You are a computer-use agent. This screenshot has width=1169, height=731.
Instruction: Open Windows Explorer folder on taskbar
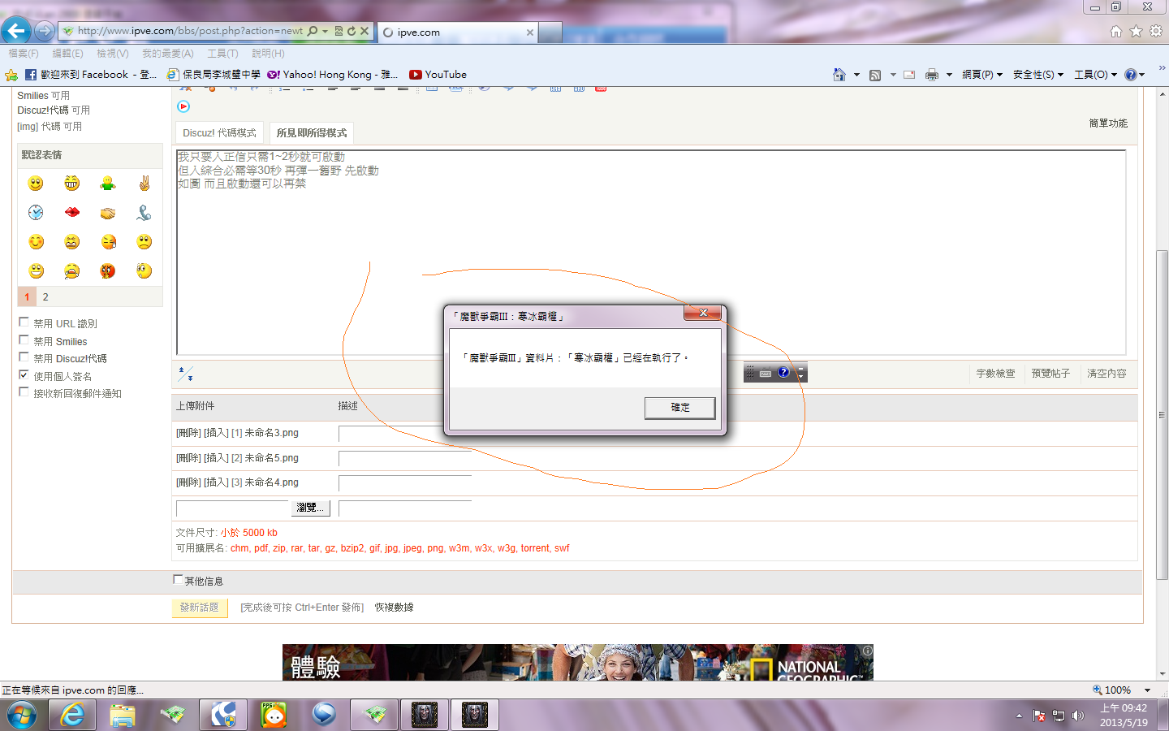point(123,715)
